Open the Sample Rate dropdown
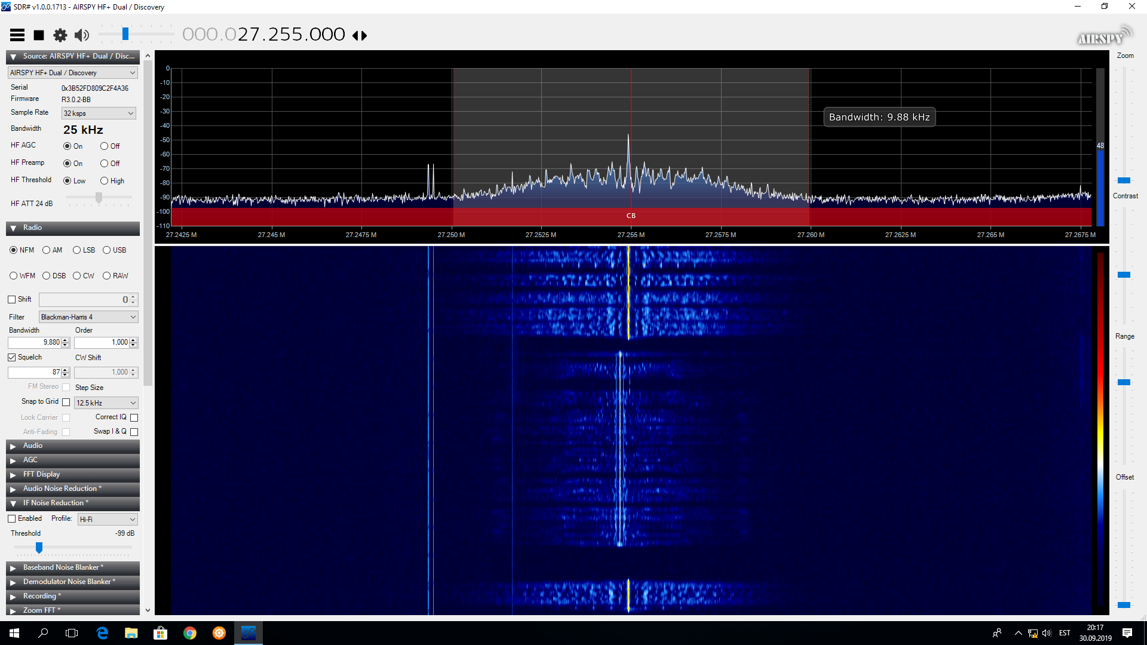Viewport: 1147px width, 645px height. pyautogui.click(x=99, y=113)
